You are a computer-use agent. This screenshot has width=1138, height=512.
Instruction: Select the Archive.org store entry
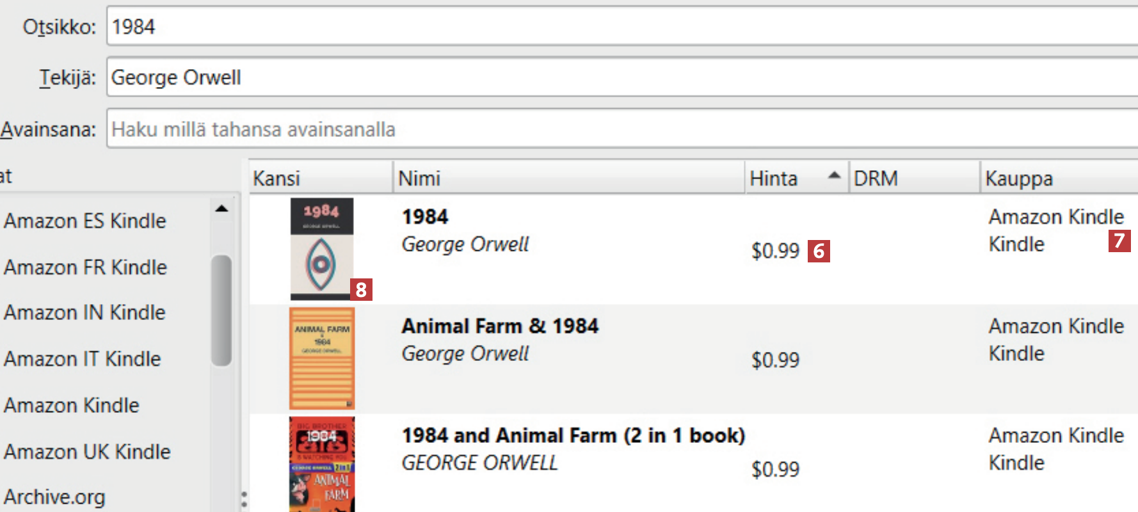[x=54, y=497]
